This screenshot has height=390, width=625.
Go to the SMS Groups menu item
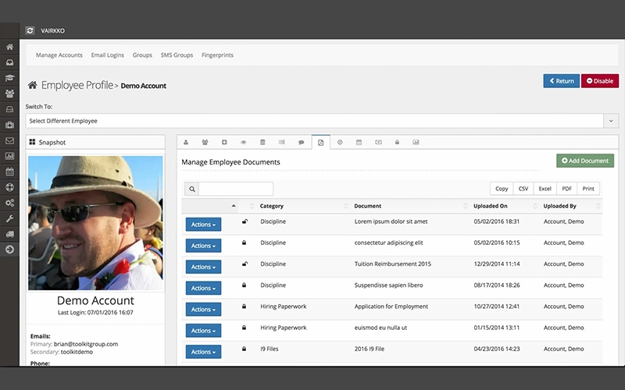(177, 55)
